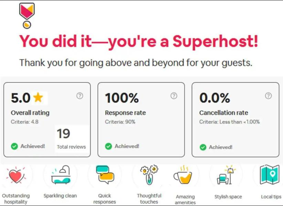Click the 0.0% cancellation rate value
Screen dimensions: 283x206
point(214,98)
